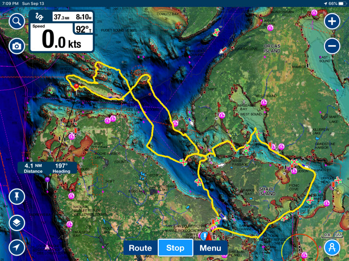
Task: Tap the 4.1 NM Distance label
Action: [x=33, y=168]
